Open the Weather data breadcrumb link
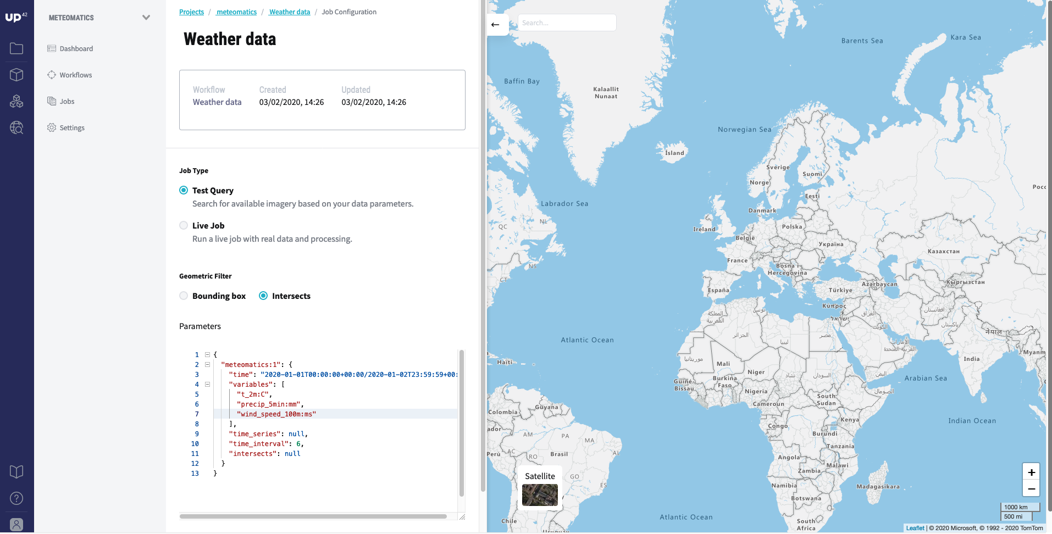 (x=289, y=12)
